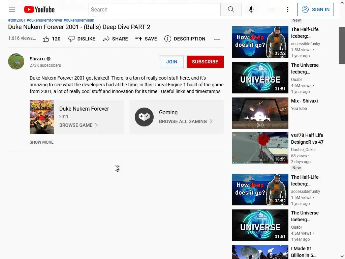Click the Double_Oskhl channel name
The width and height of the screenshot is (345, 259).
[303, 150]
